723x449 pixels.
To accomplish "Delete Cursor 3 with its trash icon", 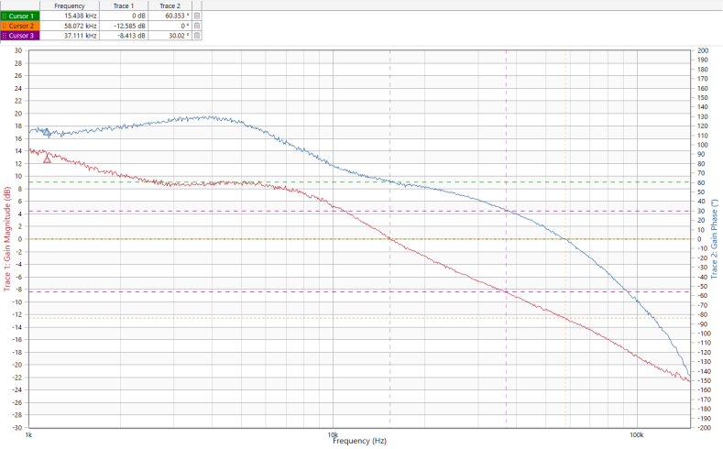I will pyautogui.click(x=197, y=36).
